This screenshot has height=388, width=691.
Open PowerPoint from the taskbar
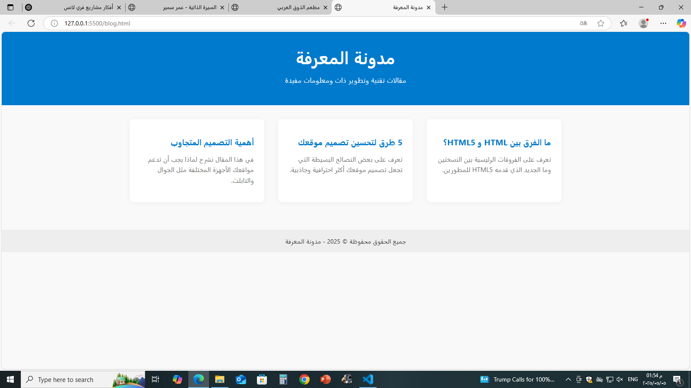coord(326,379)
